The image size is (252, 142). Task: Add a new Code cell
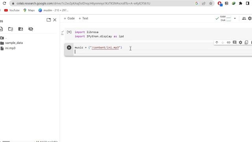tap(69, 19)
